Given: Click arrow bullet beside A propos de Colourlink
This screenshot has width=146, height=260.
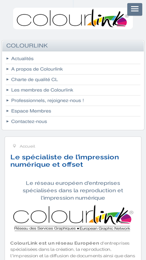Looking at the screenshot, I should [x=7, y=69].
